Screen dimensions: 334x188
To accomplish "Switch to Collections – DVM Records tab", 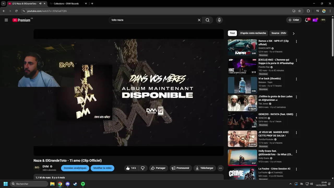I will coord(68,4).
